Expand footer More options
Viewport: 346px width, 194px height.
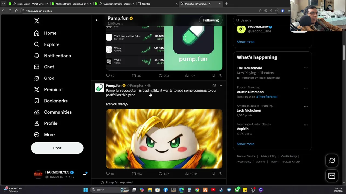[x=275, y=162]
